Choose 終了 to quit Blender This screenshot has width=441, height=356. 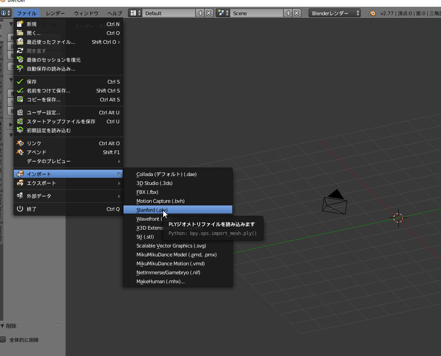(68, 209)
